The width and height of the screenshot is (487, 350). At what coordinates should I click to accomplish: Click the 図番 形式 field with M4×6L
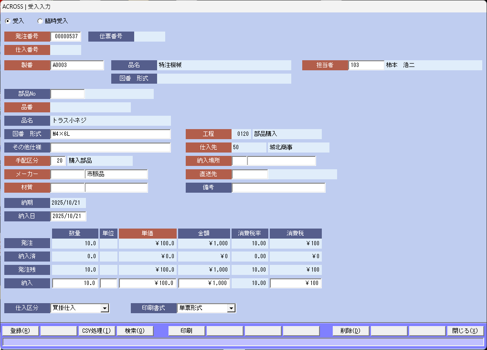tap(110, 134)
